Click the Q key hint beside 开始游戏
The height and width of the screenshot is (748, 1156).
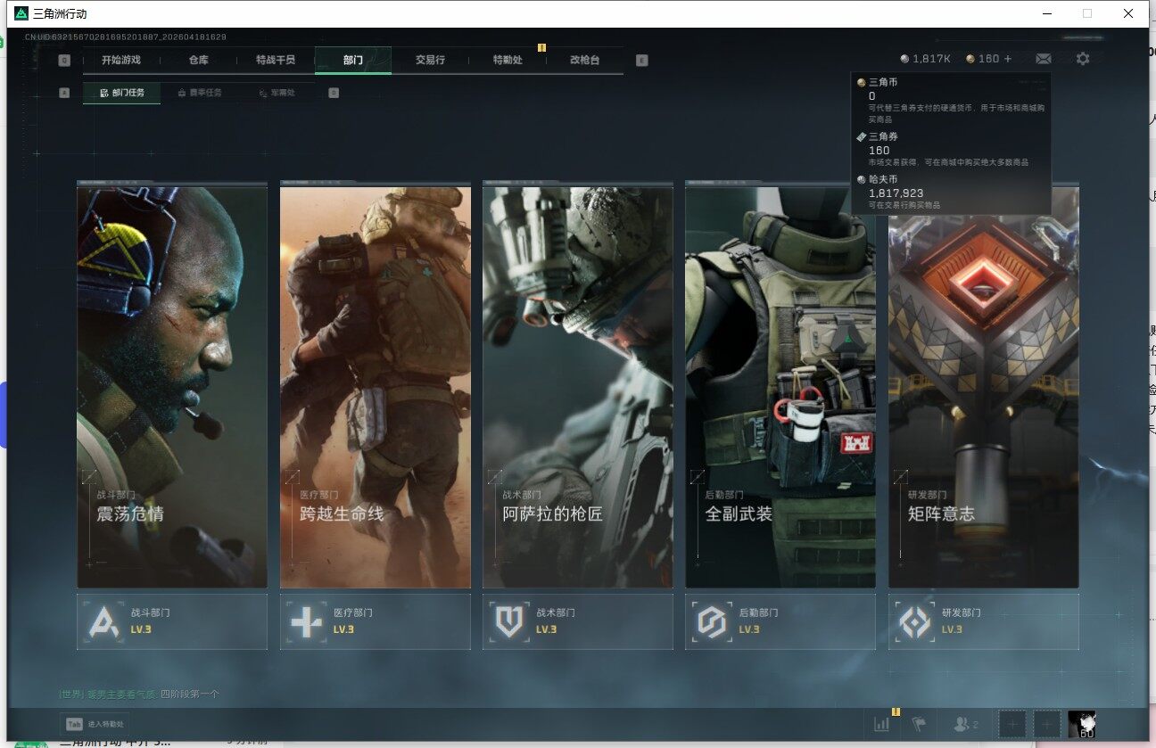[64, 61]
